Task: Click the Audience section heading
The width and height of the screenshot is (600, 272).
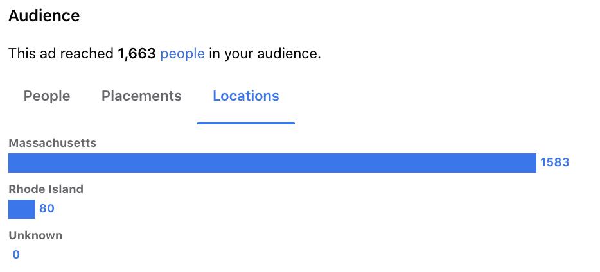Action: pyautogui.click(x=44, y=15)
